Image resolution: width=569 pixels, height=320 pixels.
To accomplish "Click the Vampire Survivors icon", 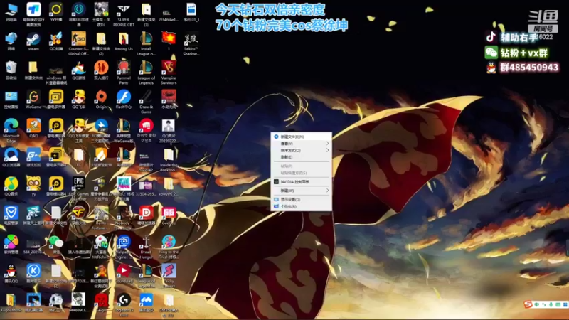I will coord(169,73).
